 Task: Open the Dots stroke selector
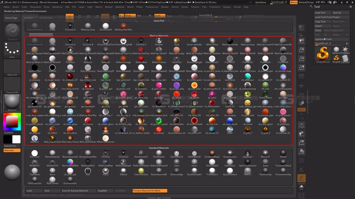(12, 49)
